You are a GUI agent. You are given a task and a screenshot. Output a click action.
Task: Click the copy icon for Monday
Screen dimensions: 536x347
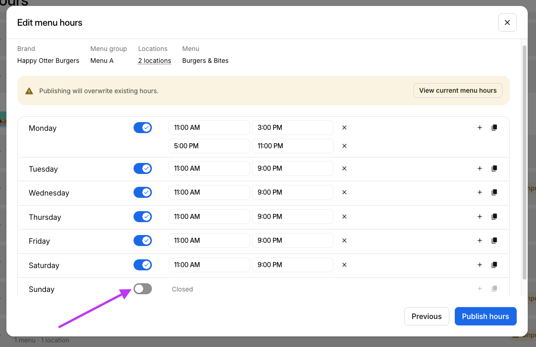pos(494,128)
